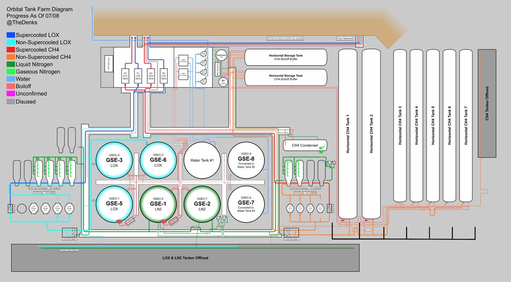Image resolution: width=511 pixels, height=282 pixels.
Task: Select the GSE-3 LOX tank
Action: (115, 160)
